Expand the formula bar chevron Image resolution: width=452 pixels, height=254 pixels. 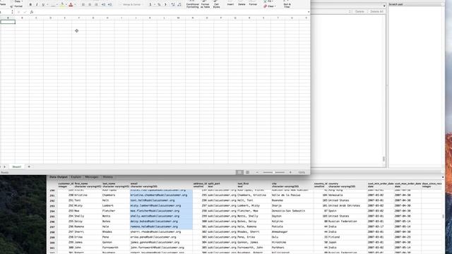click(309, 12)
